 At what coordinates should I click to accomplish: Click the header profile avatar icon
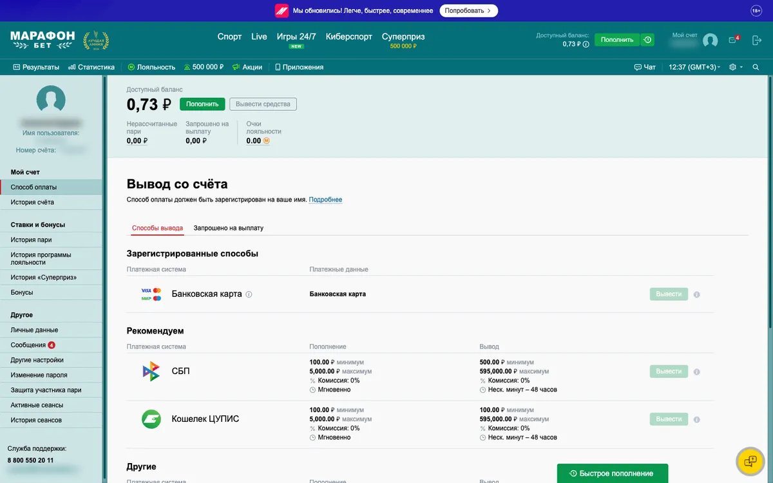coord(711,41)
